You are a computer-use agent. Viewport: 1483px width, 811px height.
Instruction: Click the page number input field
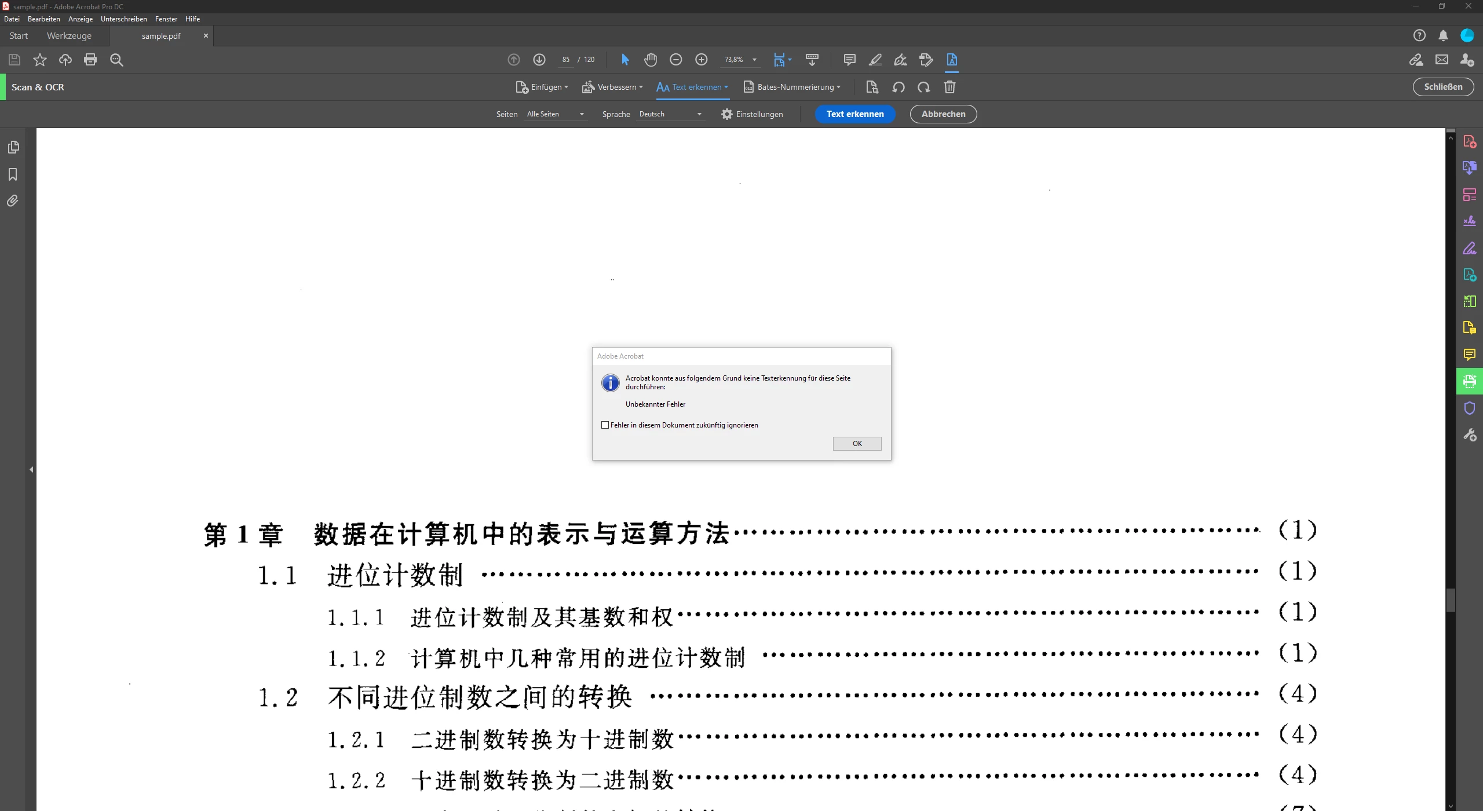(565, 60)
